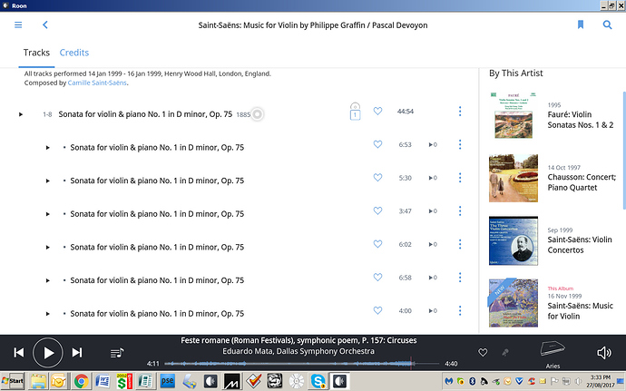The image size is (626, 391).
Task: Favorite the 6:53 track with heart
Action: click(x=377, y=144)
